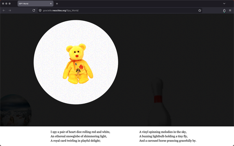Click the red window close dot
This screenshot has height=146, width=234.
(3, 4)
